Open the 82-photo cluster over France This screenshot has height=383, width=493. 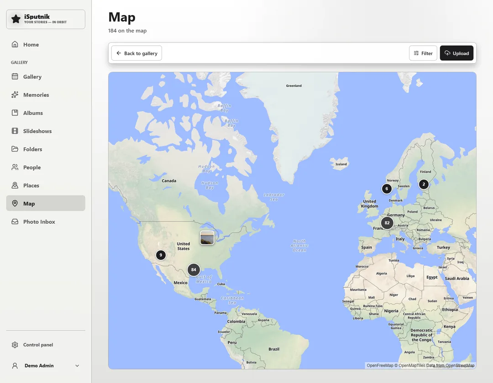387,223
